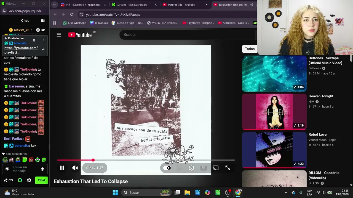Unpin the pinned chat message

34,41
